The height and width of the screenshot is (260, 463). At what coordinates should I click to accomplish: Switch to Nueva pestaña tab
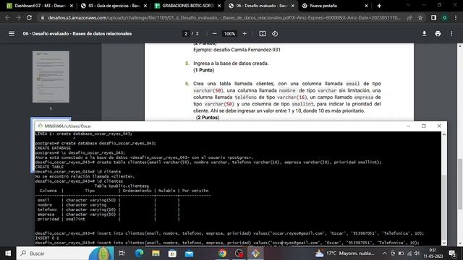pyautogui.click(x=335, y=6)
